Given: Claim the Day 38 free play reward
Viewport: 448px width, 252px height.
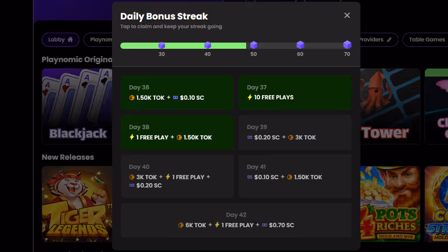Looking at the screenshot, I should [x=177, y=132].
